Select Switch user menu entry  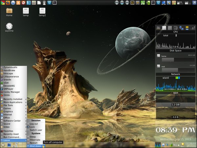pyautogui.click(x=36, y=130)
